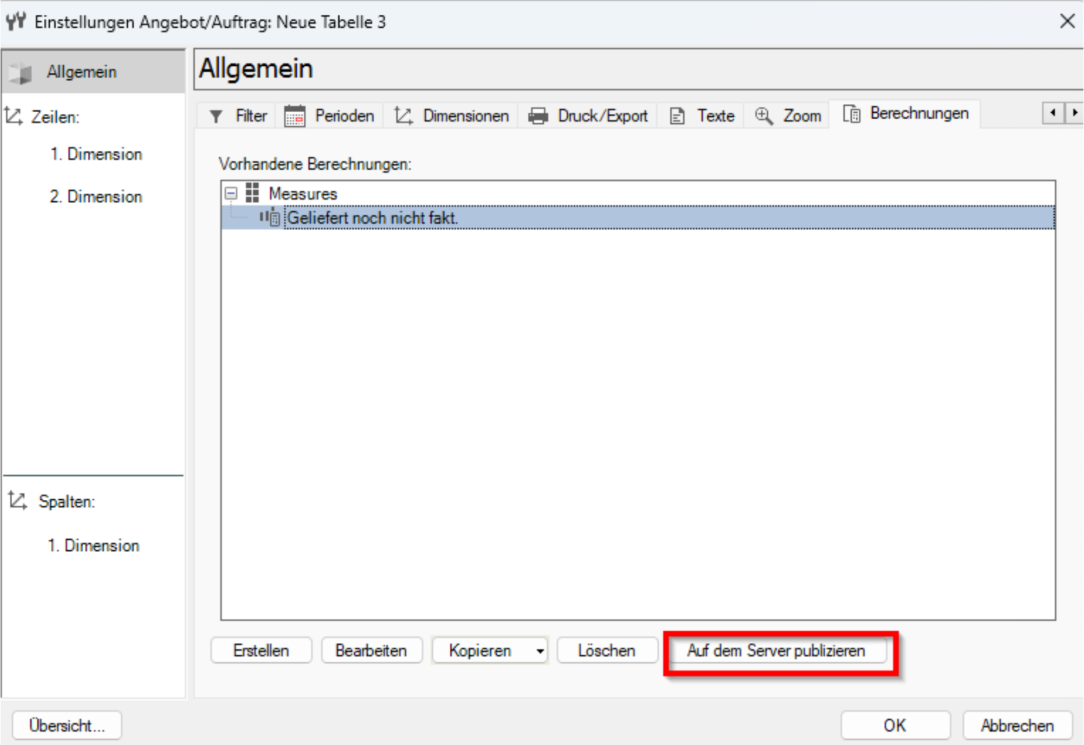
Task: Go to the Texte tab
Action: pyautogui.click(x=701, y=116)
